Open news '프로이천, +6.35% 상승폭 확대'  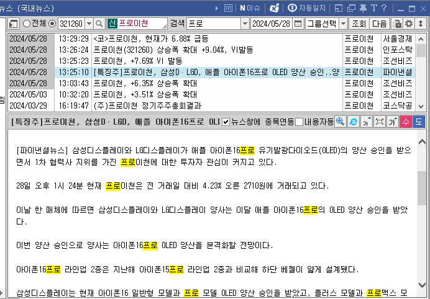tap(145, 83)
